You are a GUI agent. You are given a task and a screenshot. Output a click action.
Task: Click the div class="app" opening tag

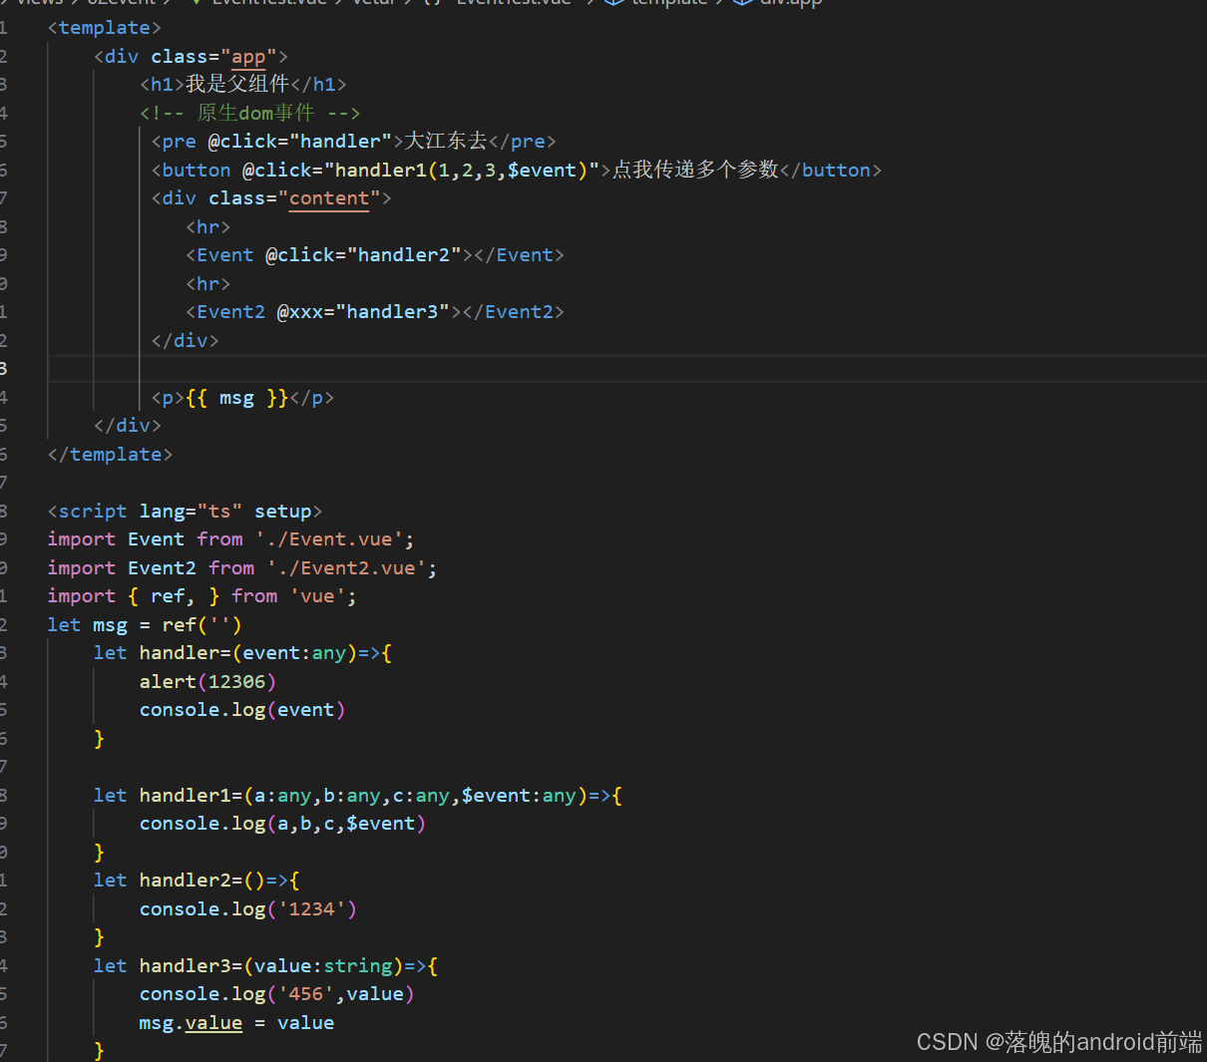pos(191,57)
